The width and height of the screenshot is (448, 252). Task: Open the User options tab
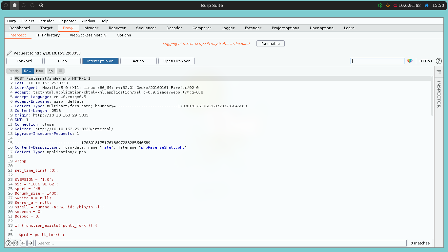click(322, 28)
